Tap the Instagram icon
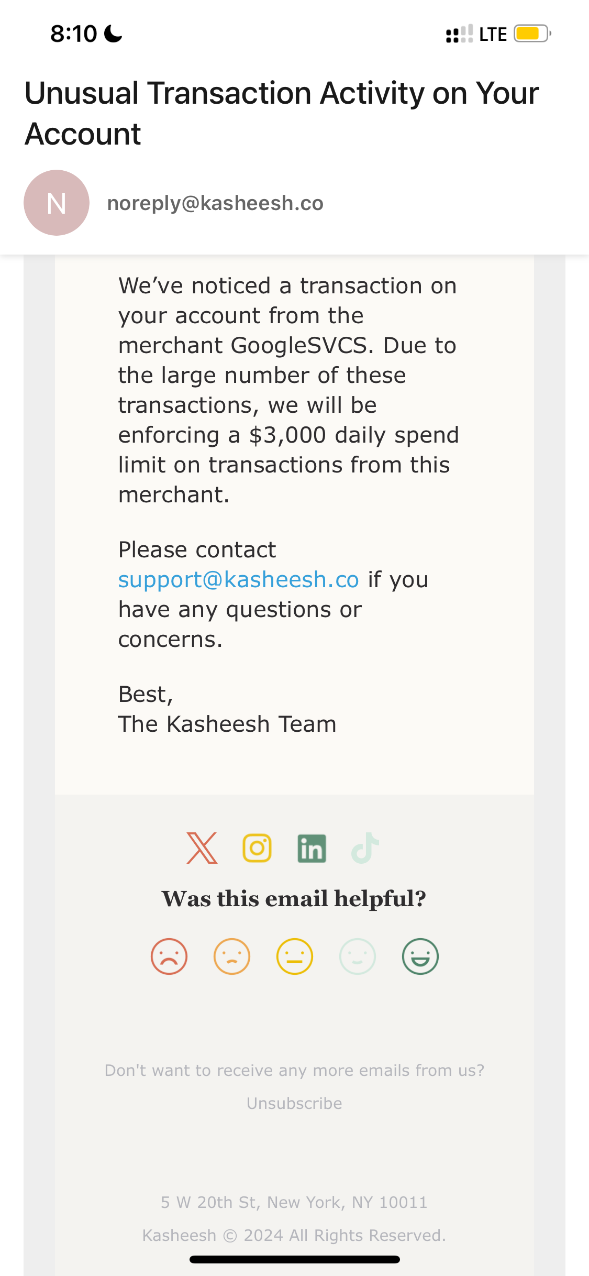Viewport: 589px width, 1276px height. (257, 848)
